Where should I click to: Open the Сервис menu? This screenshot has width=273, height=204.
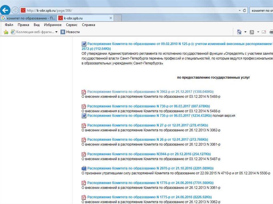coord(71,25)
